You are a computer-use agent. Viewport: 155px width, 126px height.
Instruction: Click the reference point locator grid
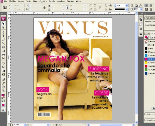tap(5, 7)
